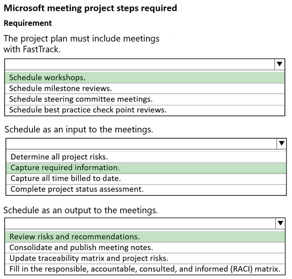Pick 'Update traceability matrix and project risks.'
Viewport: 292px width, 279px height.
point(145,258)
